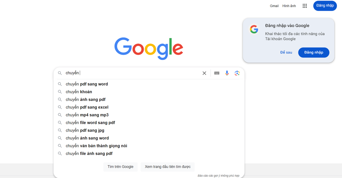Show the virtual keyboard icon

(217, 73)
